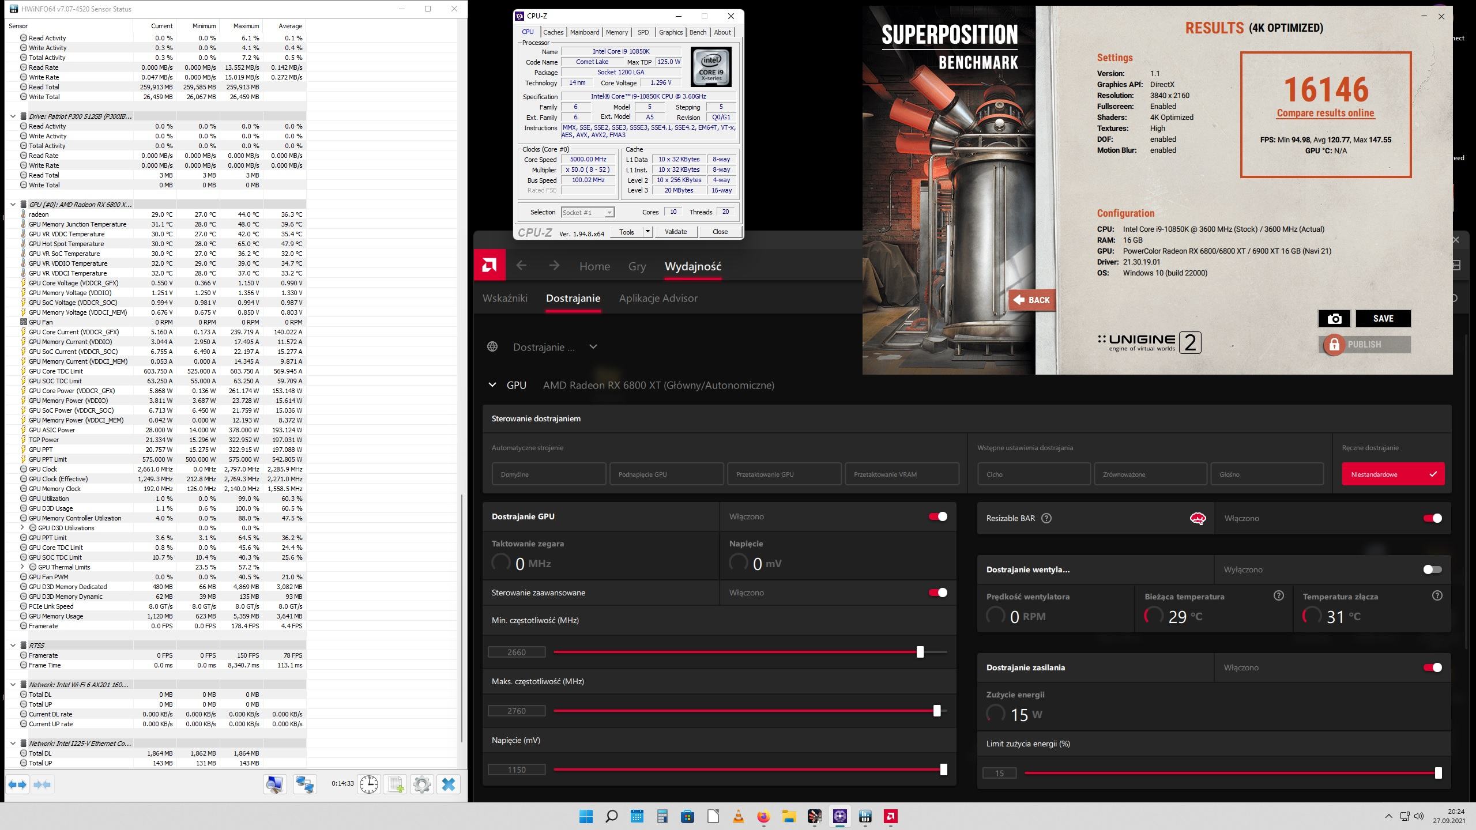This screenshot has width=1476, height=830.
Task: Disable the Resizable BAR toggle
Action: click(x=1433, y=518)
